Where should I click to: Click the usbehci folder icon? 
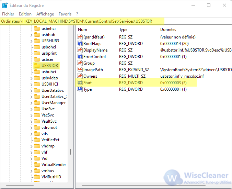[x=37, y=29]
